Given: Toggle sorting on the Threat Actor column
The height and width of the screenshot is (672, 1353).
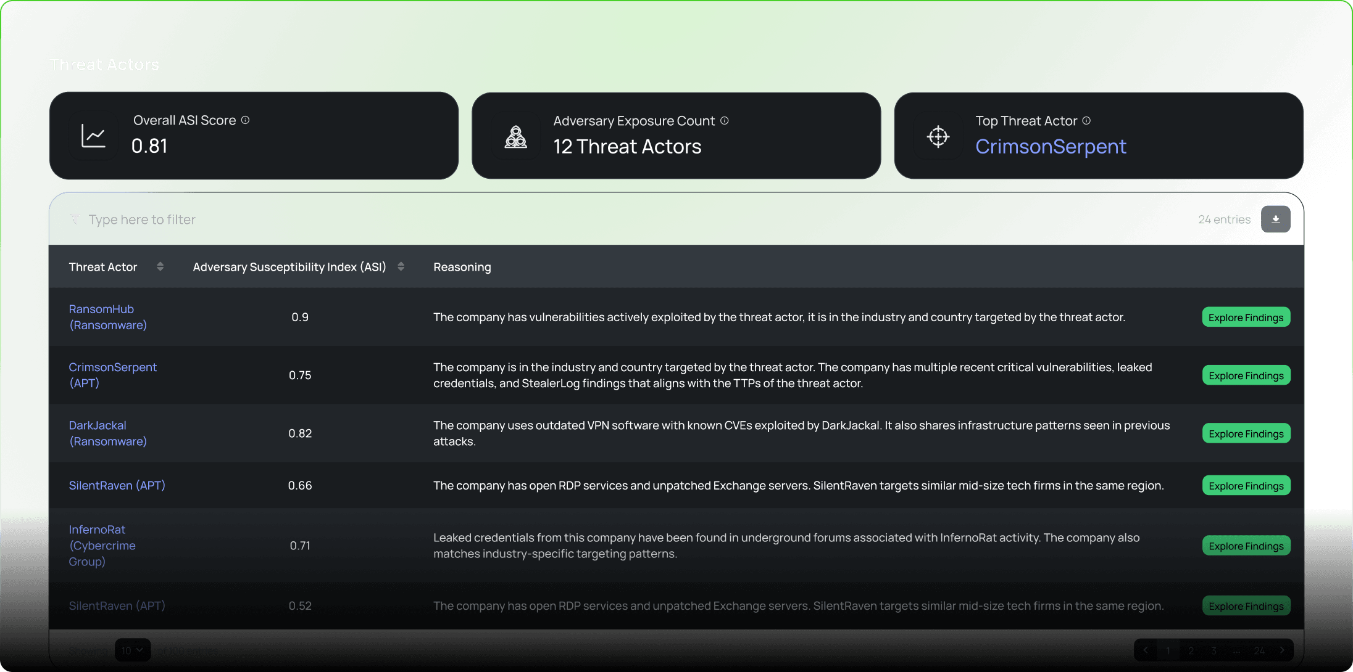Looking at the screenshot, I should (160, 266).
